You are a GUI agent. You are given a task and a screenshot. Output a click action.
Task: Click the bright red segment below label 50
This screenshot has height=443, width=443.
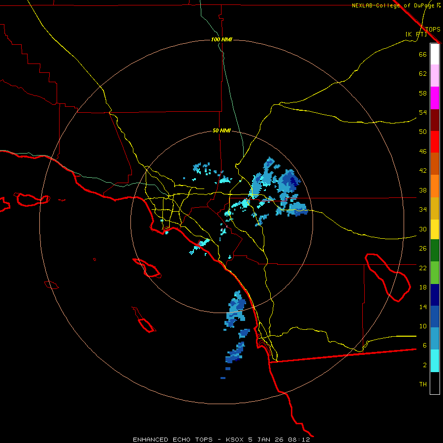point(435,142)
